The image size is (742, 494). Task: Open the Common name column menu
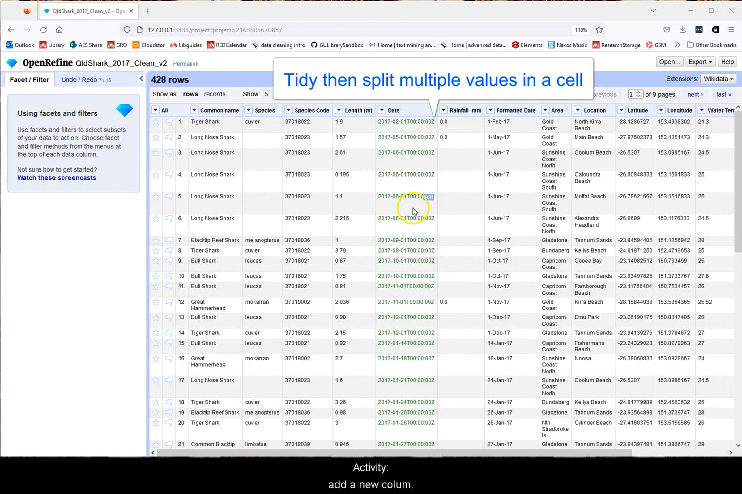coord(194,110)
